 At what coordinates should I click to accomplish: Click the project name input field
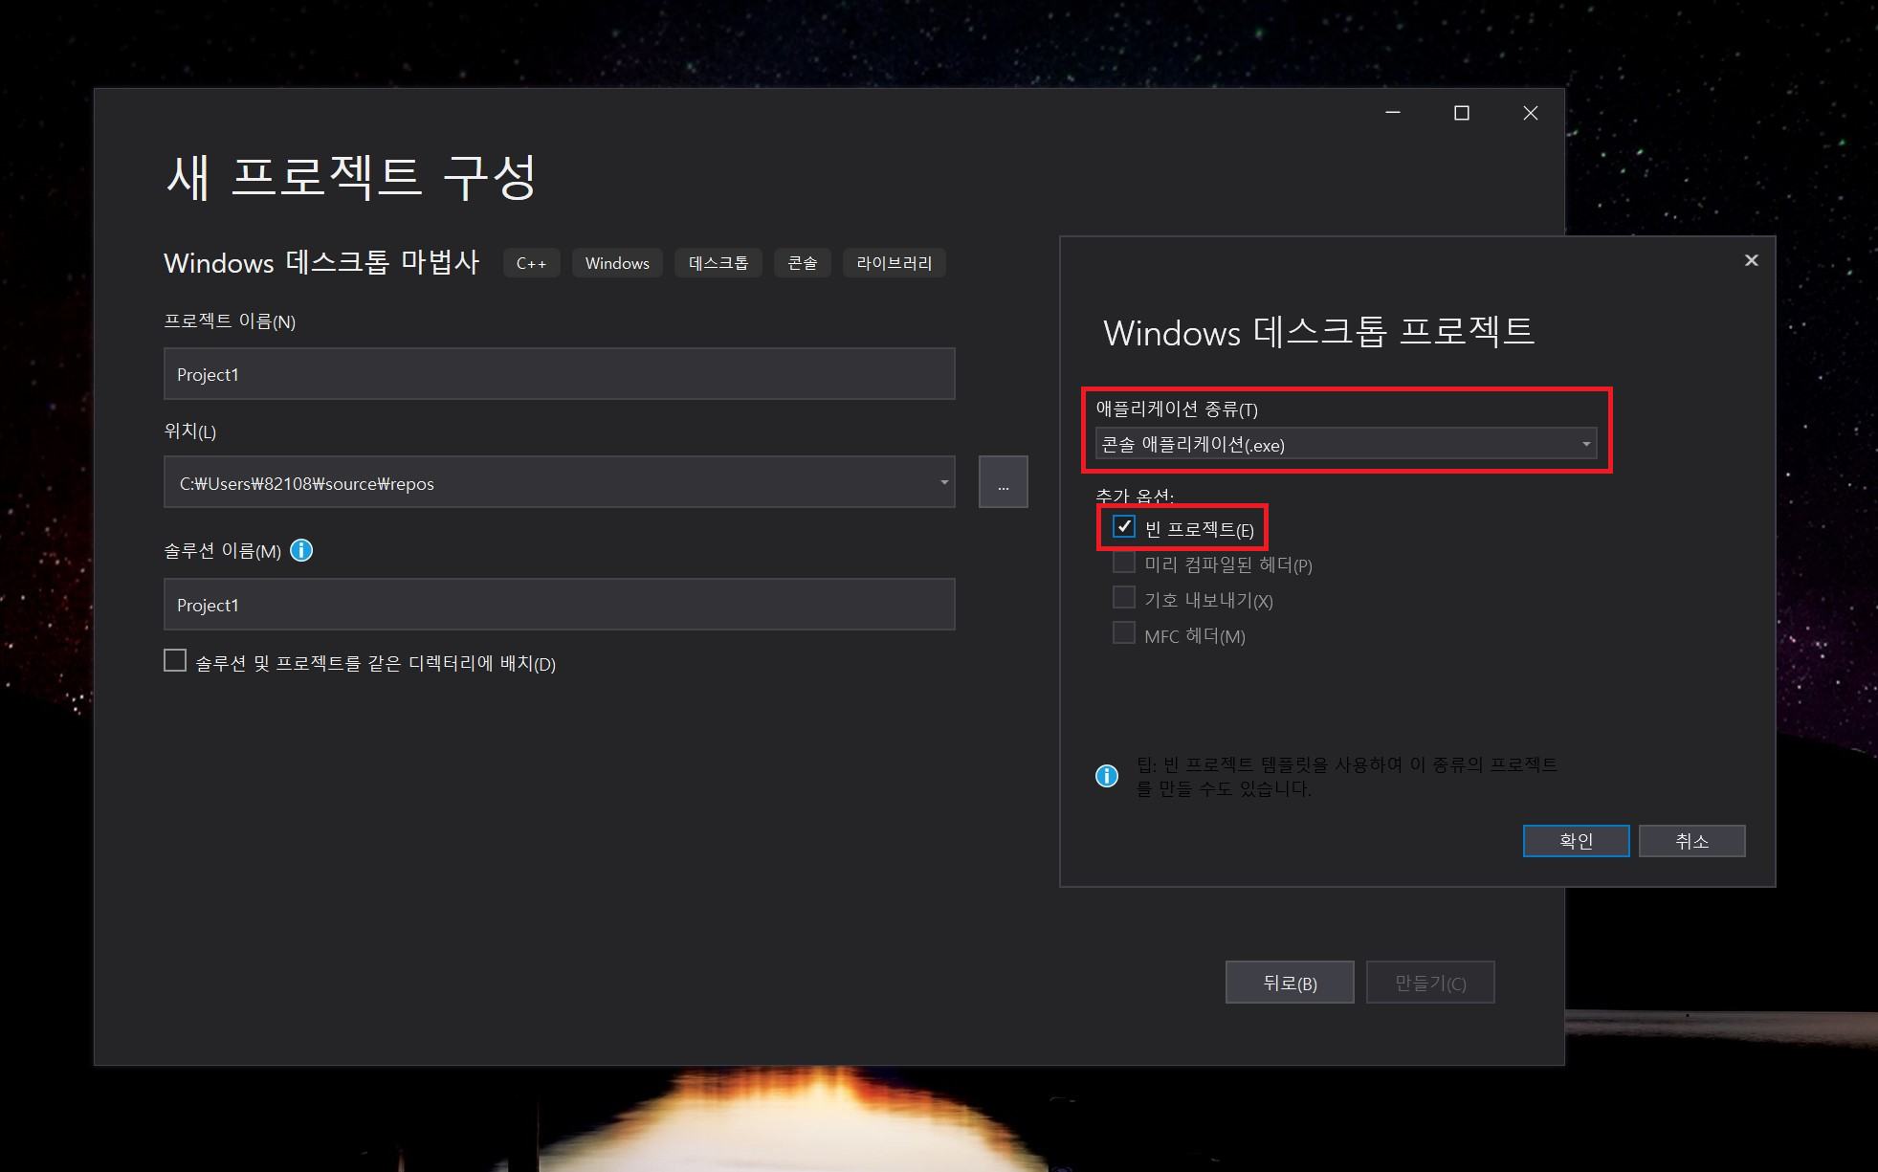point(559,374)
